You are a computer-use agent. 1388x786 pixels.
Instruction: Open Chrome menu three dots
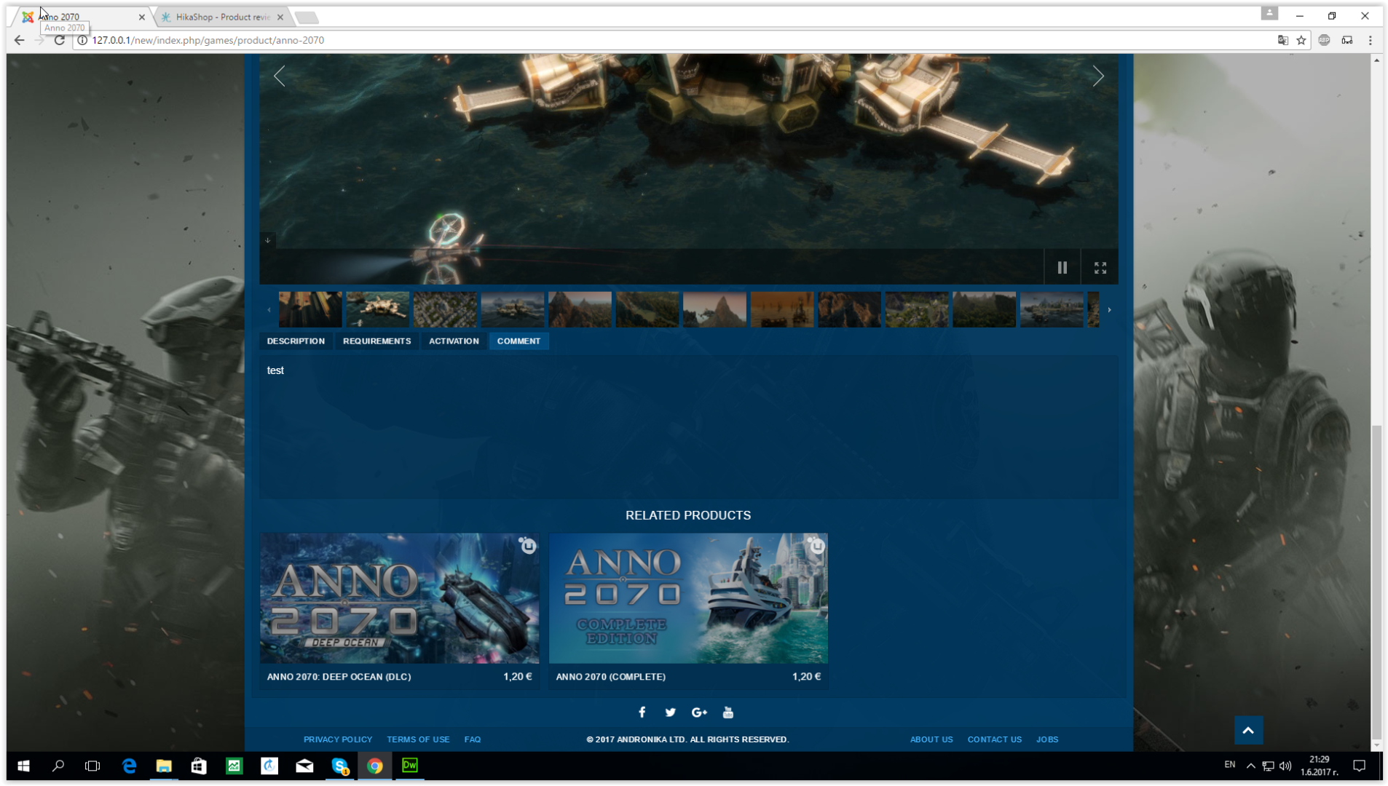(1370, 40)
